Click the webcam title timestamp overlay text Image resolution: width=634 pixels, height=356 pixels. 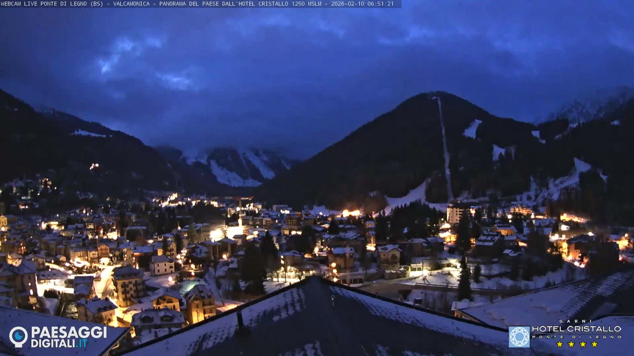coord(197,4)
